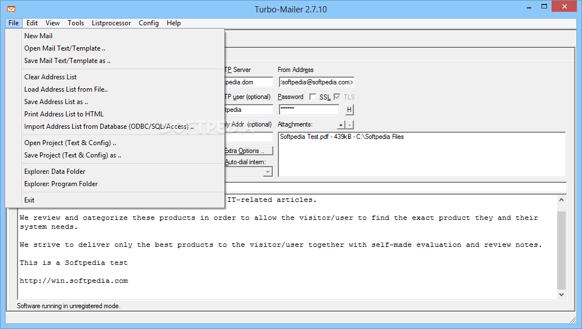Choose New Mail from File menu
This screenshot has height=329, width=582.
pos(115,36)
